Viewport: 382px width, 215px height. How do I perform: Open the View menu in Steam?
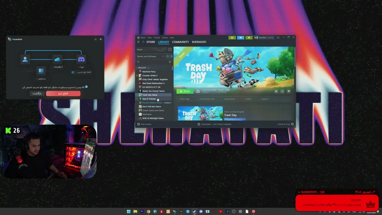(150, 38)
